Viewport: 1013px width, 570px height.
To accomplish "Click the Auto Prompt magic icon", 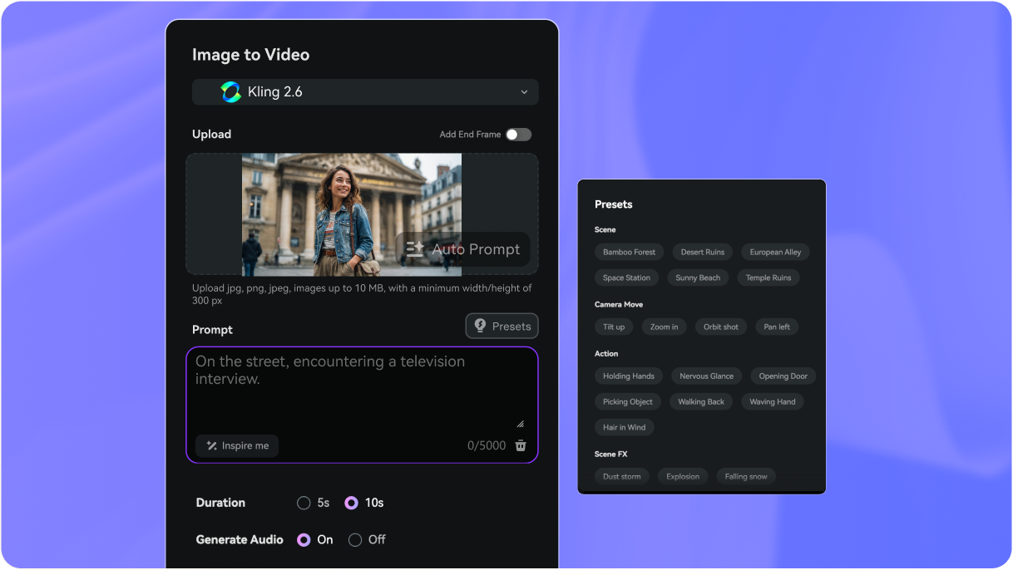I will pos(413,248).
